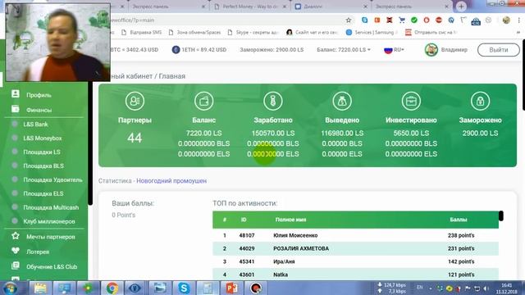Click the volume icon in system tray

[x=486, y=288]
